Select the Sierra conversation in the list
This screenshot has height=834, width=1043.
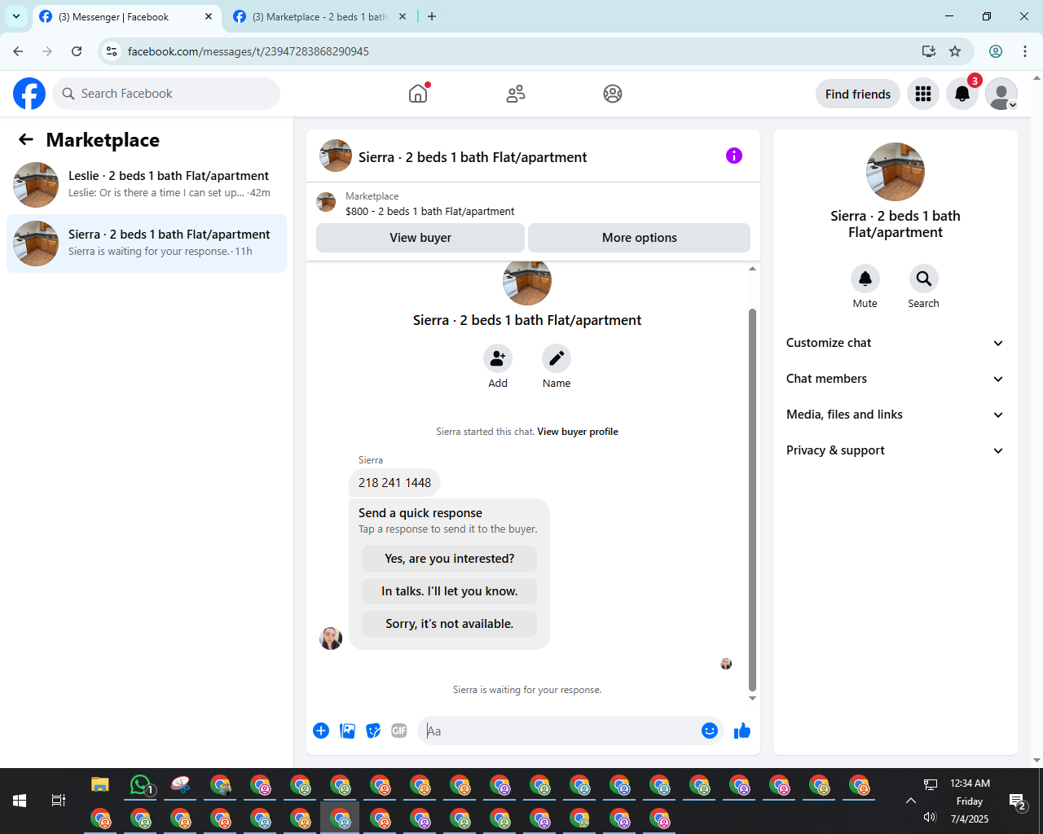coord(147,244)
